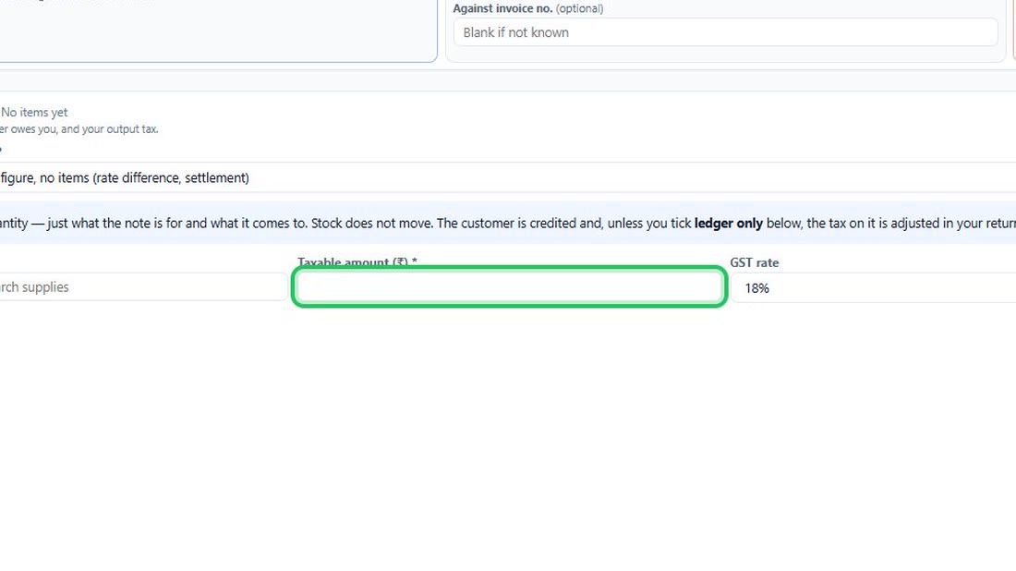The height and width of the screenshot is (571, 1016).
Task: Click the 'No items yet' text
Action: pyautogui.click(x=34, y=112)
